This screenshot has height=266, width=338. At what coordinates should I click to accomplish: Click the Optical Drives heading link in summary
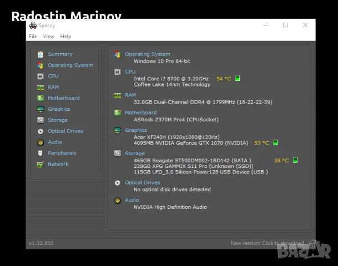pos(143,182)
